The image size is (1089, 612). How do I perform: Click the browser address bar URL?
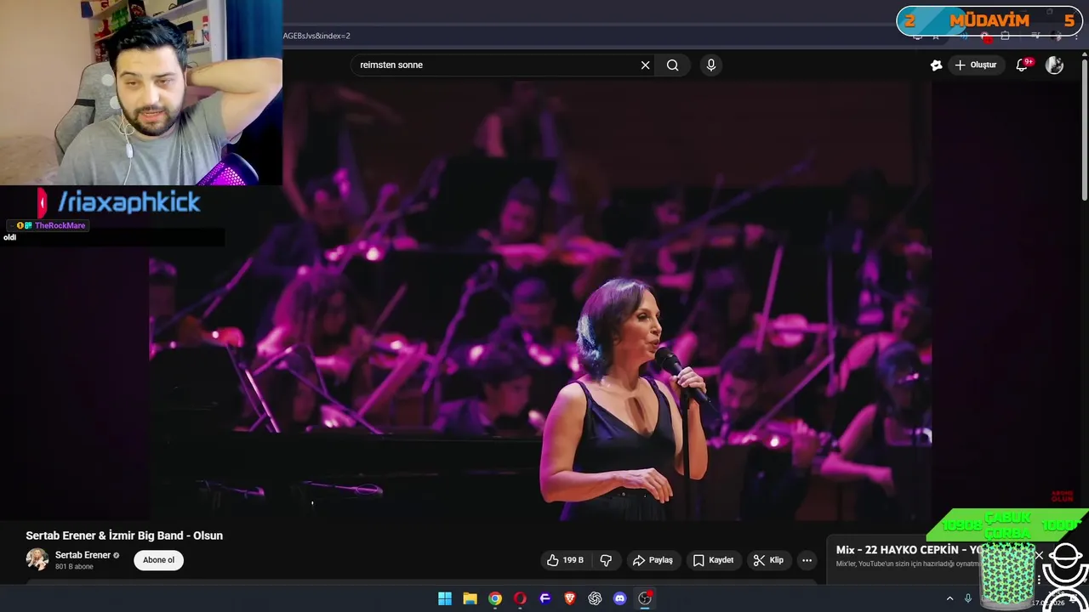click(316, 36)
